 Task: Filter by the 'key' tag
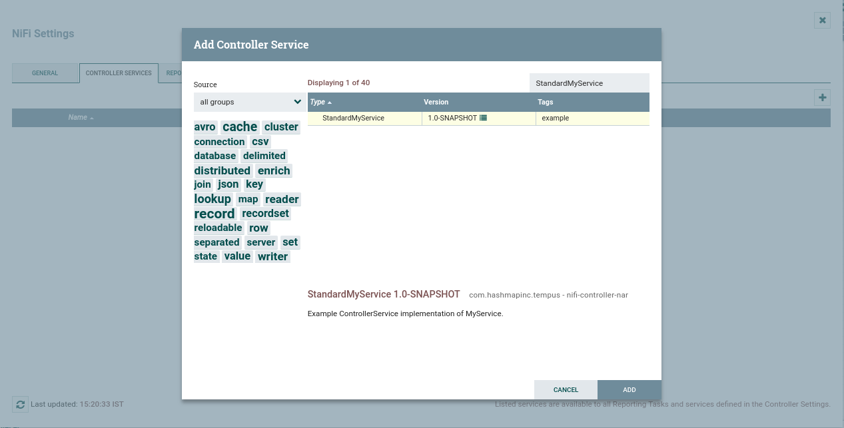(x=254, y=184)
